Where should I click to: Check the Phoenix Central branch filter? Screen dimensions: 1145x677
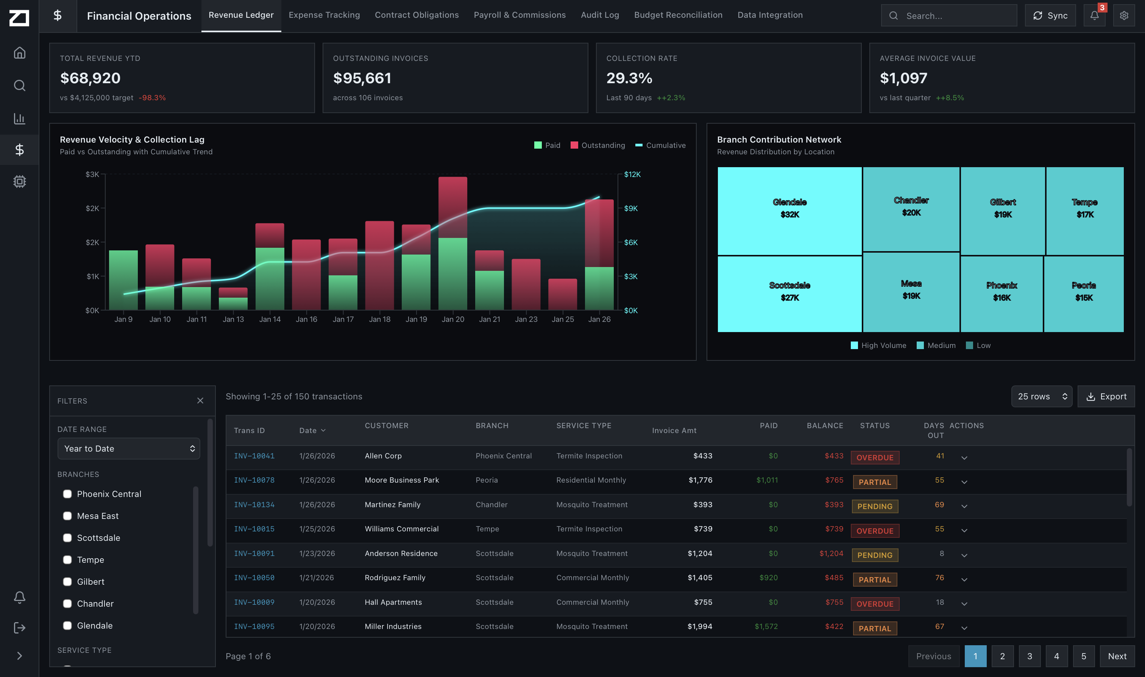(x=67, y=494)
